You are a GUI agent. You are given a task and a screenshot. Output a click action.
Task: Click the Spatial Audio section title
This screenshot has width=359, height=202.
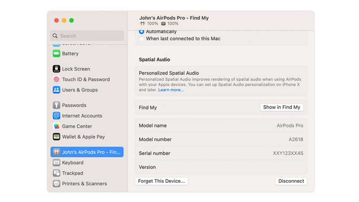click(154, 60)
